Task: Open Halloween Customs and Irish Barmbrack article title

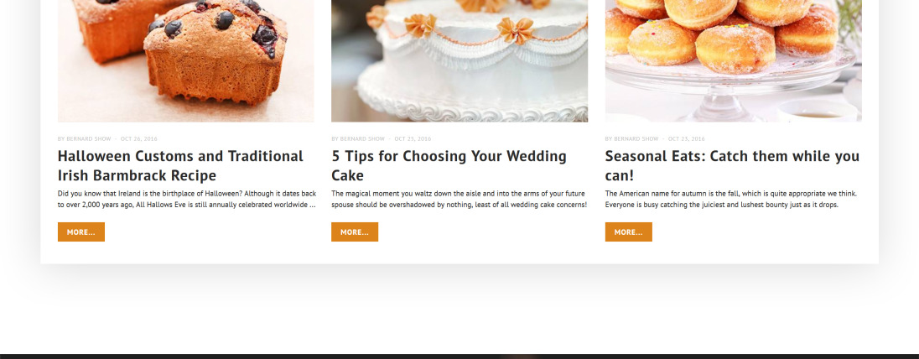Action: [x=180, y=165]
